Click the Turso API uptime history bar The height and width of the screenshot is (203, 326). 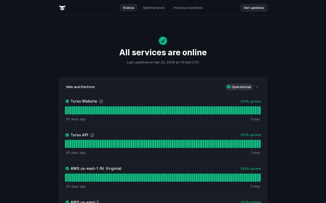click(x=163, y=144)
